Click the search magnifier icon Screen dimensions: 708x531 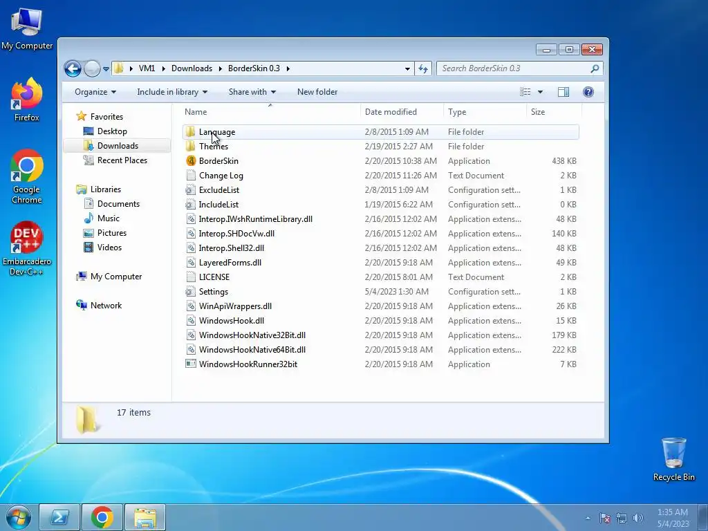point(595,68)
